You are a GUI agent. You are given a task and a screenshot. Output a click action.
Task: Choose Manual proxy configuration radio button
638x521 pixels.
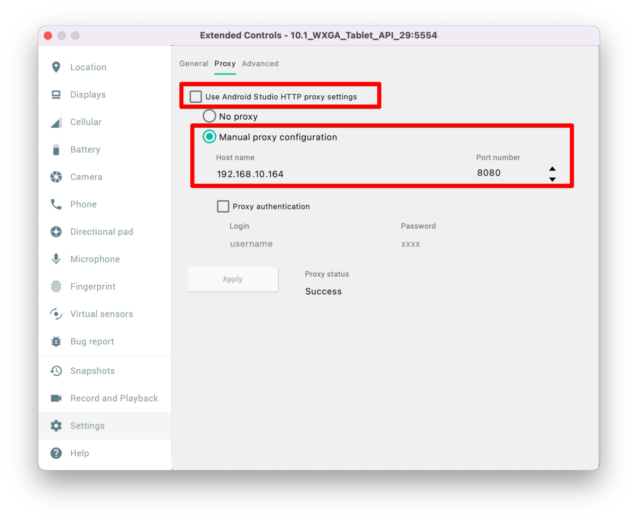(209, 137)
